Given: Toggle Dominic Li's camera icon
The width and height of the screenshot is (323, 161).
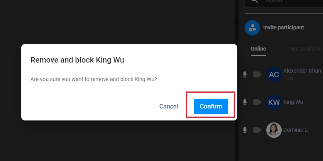Looking at the screenshot, I should 257,130.
